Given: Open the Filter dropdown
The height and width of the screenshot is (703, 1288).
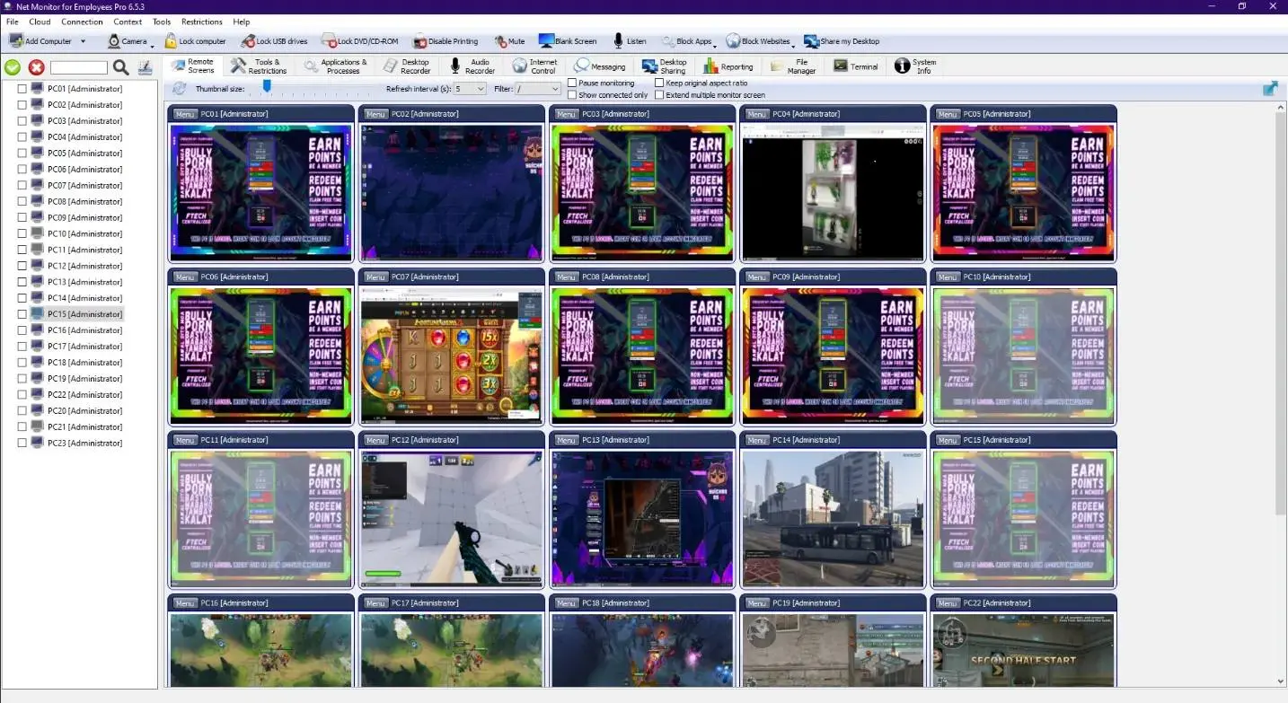Looking at the screenshot, I should [539, 89].
